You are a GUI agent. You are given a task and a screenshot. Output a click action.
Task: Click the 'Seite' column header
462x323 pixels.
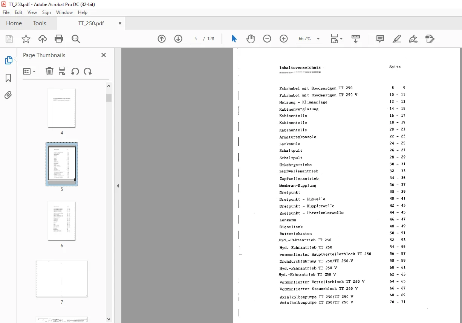tap(395, 67)
